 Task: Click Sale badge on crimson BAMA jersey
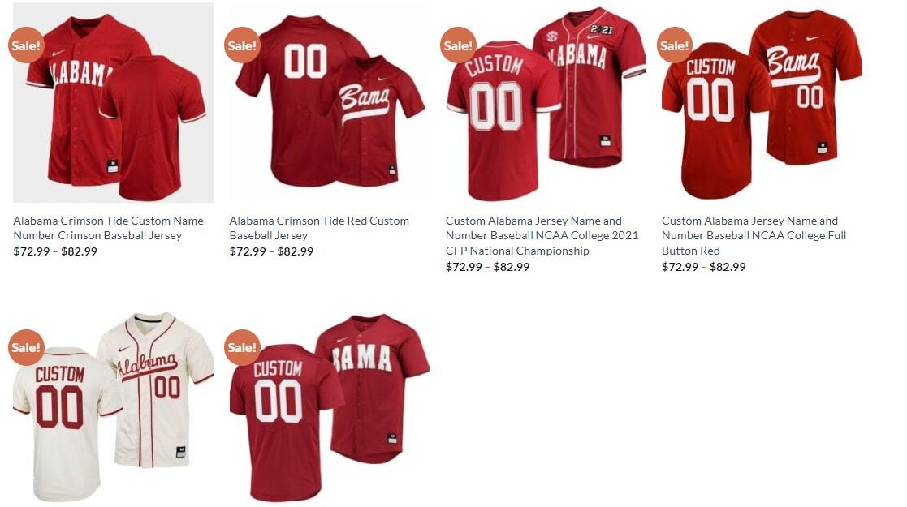click(x=242, y=347)
